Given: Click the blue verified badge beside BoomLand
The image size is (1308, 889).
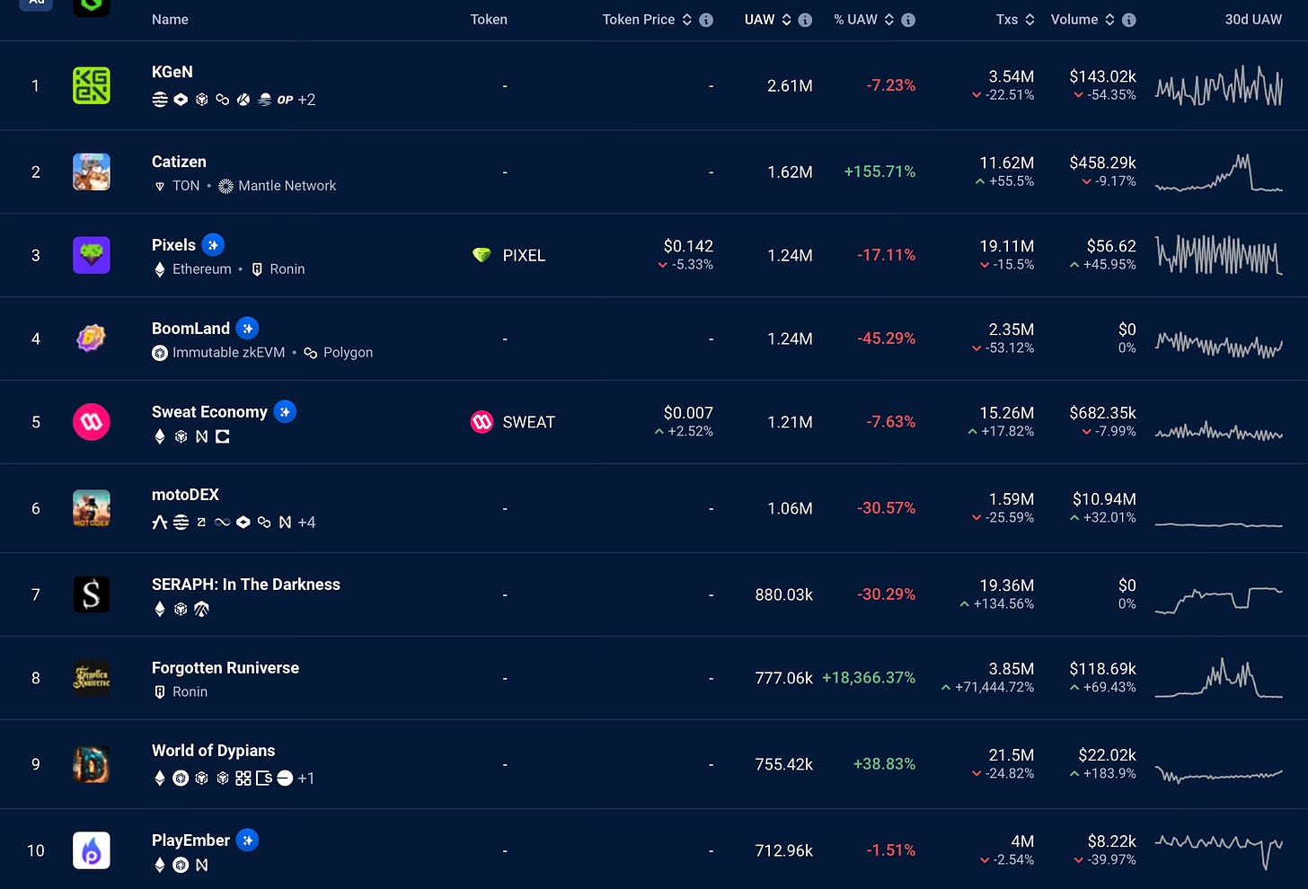Looking at the screenshot, I should [x=247, y=329].
